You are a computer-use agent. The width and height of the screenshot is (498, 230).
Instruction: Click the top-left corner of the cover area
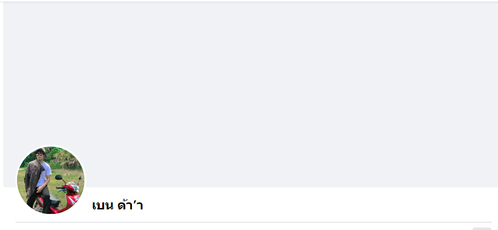6,5
